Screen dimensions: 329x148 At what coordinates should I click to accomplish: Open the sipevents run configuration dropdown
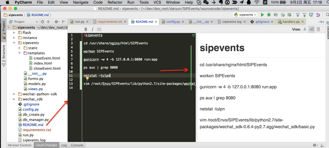pos(245,15)
